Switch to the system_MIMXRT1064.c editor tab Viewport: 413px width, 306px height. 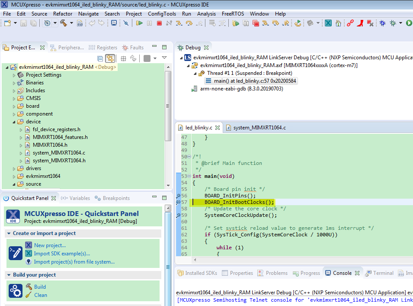point(259,128)
